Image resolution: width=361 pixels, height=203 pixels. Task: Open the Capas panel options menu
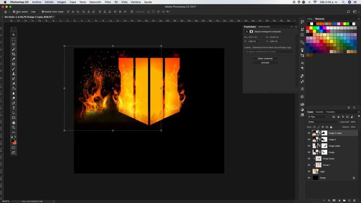click(359, 112)
